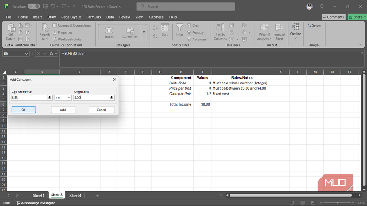This screenshot has height=206, width=367.
Task: Open the file name dropdown
Action: [120, 7]
